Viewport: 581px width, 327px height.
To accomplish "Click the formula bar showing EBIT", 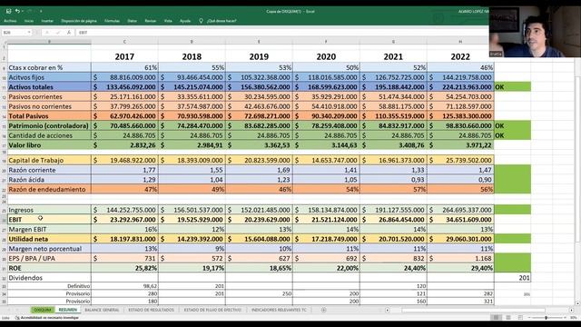I will point(281,33).
